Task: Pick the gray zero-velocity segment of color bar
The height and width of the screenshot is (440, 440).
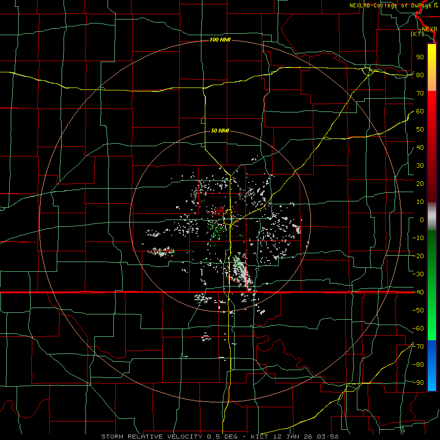Action: [432, 216]
